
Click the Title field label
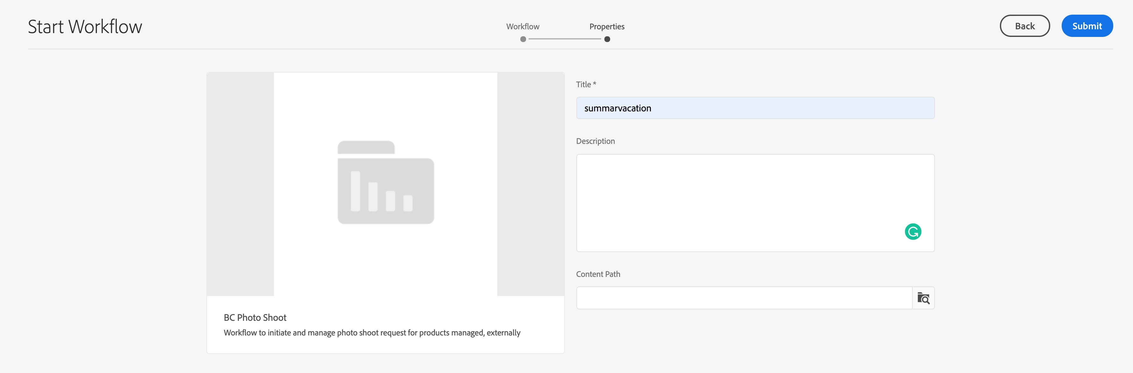pos(585,84)
